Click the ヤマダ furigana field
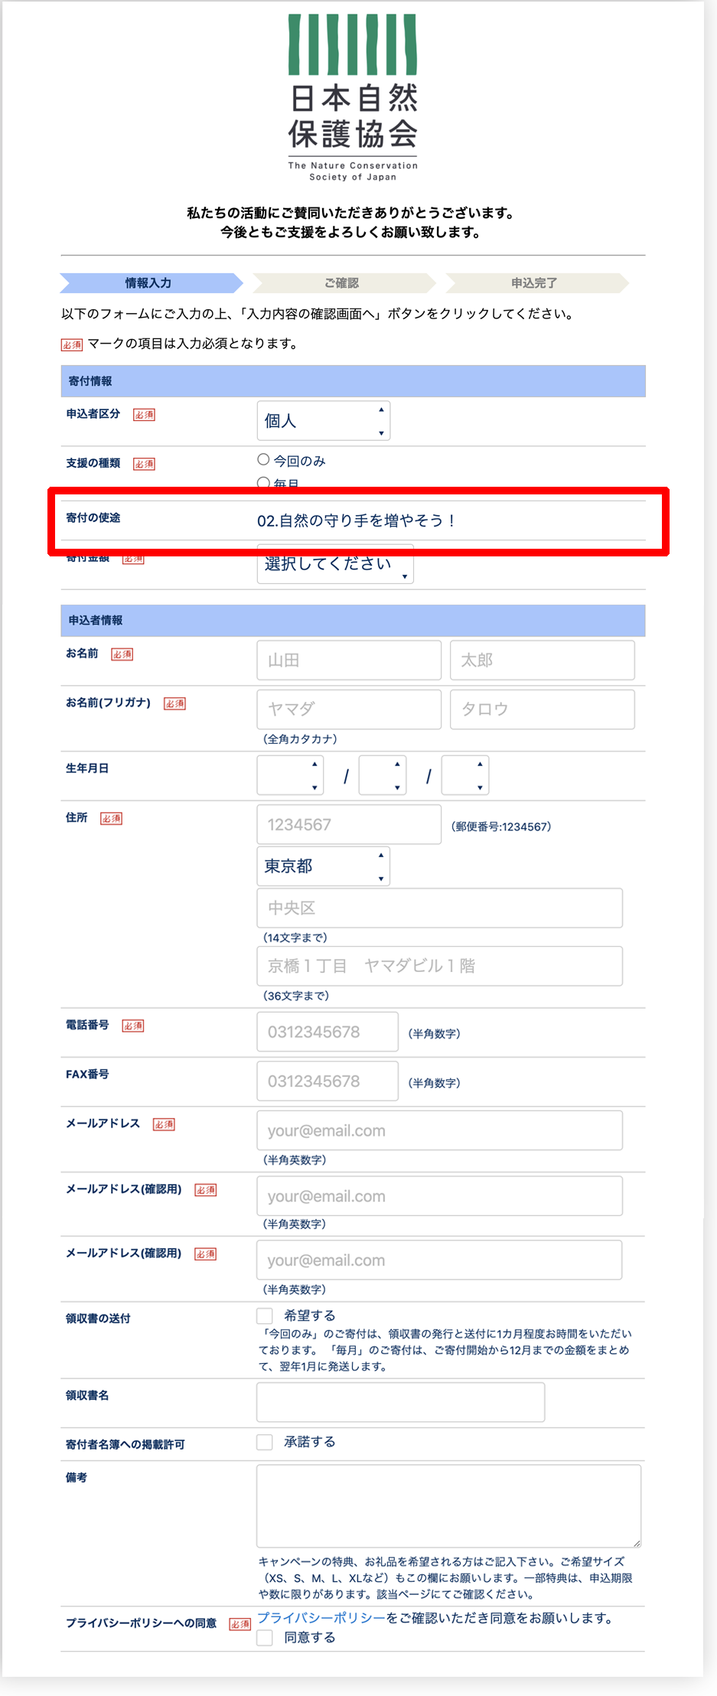 pos(349,709)
